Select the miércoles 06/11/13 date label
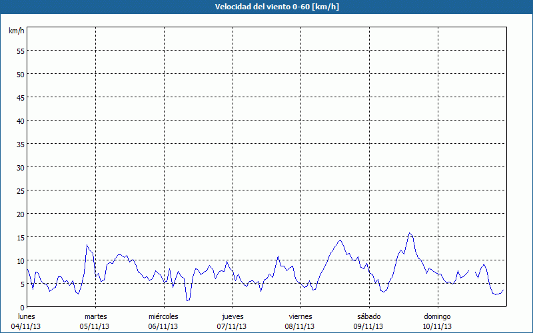 click(163, 321)
